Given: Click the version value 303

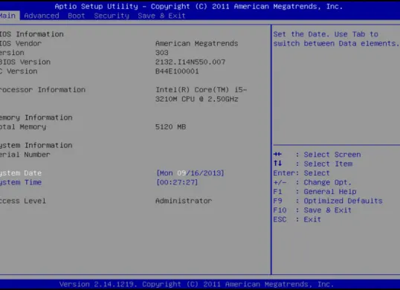Looking at the screenshot, I should (x=162, y=53).
